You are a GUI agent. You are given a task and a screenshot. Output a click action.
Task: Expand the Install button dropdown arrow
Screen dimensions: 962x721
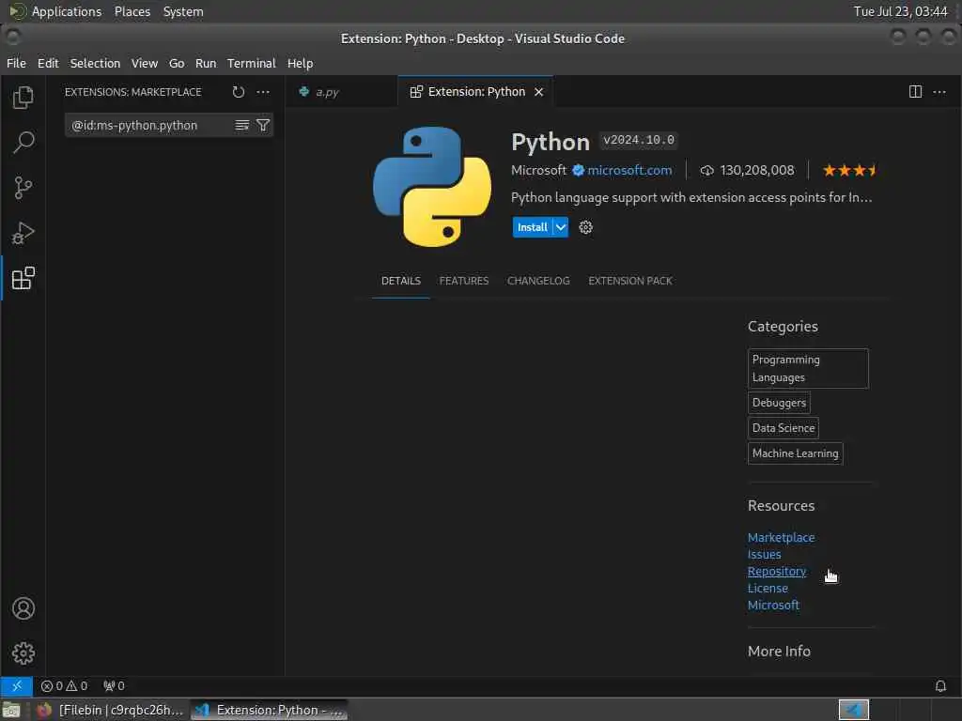pos(560,227)
